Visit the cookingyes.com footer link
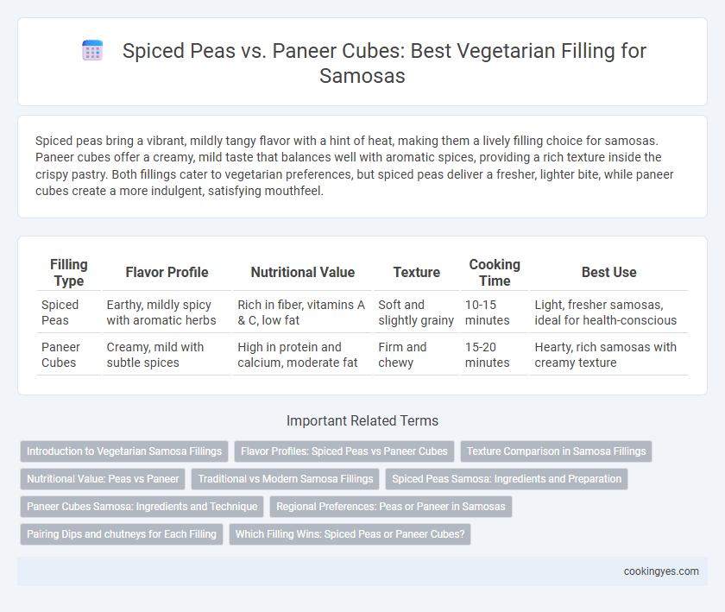725x612 pixels. click(x=661, y=571)
